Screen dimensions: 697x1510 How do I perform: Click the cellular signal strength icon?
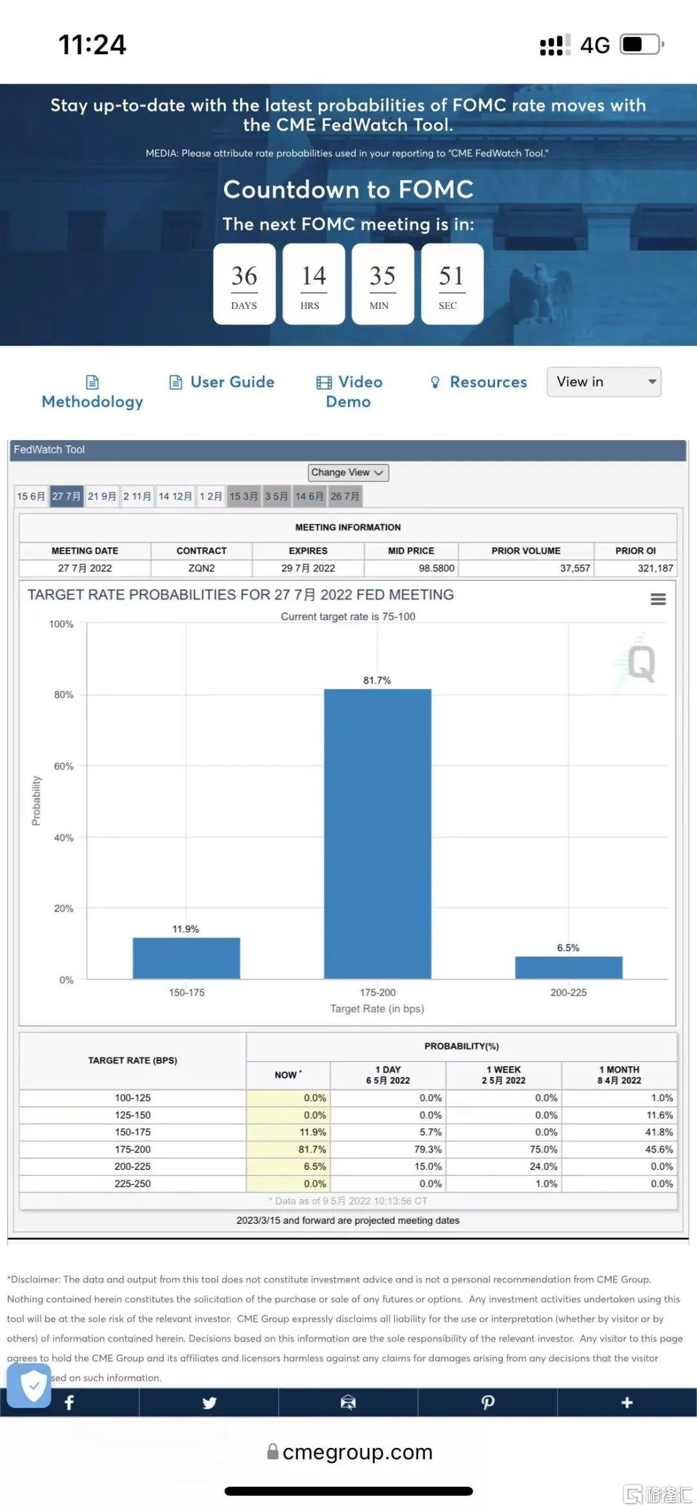pos(555,45)
